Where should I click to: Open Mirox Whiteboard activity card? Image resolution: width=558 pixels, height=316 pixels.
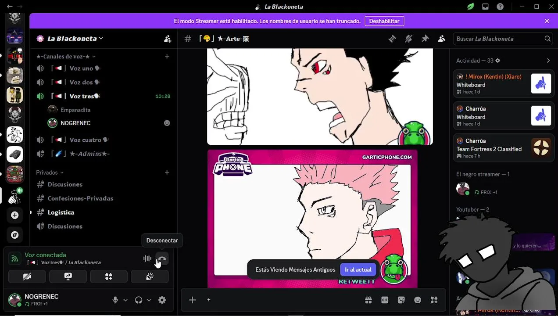coord(503,83)
